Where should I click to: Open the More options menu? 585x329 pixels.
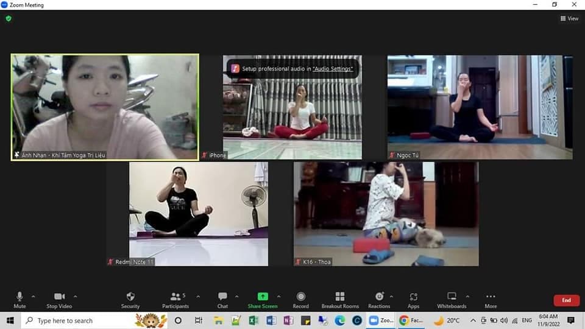[491, 300]
